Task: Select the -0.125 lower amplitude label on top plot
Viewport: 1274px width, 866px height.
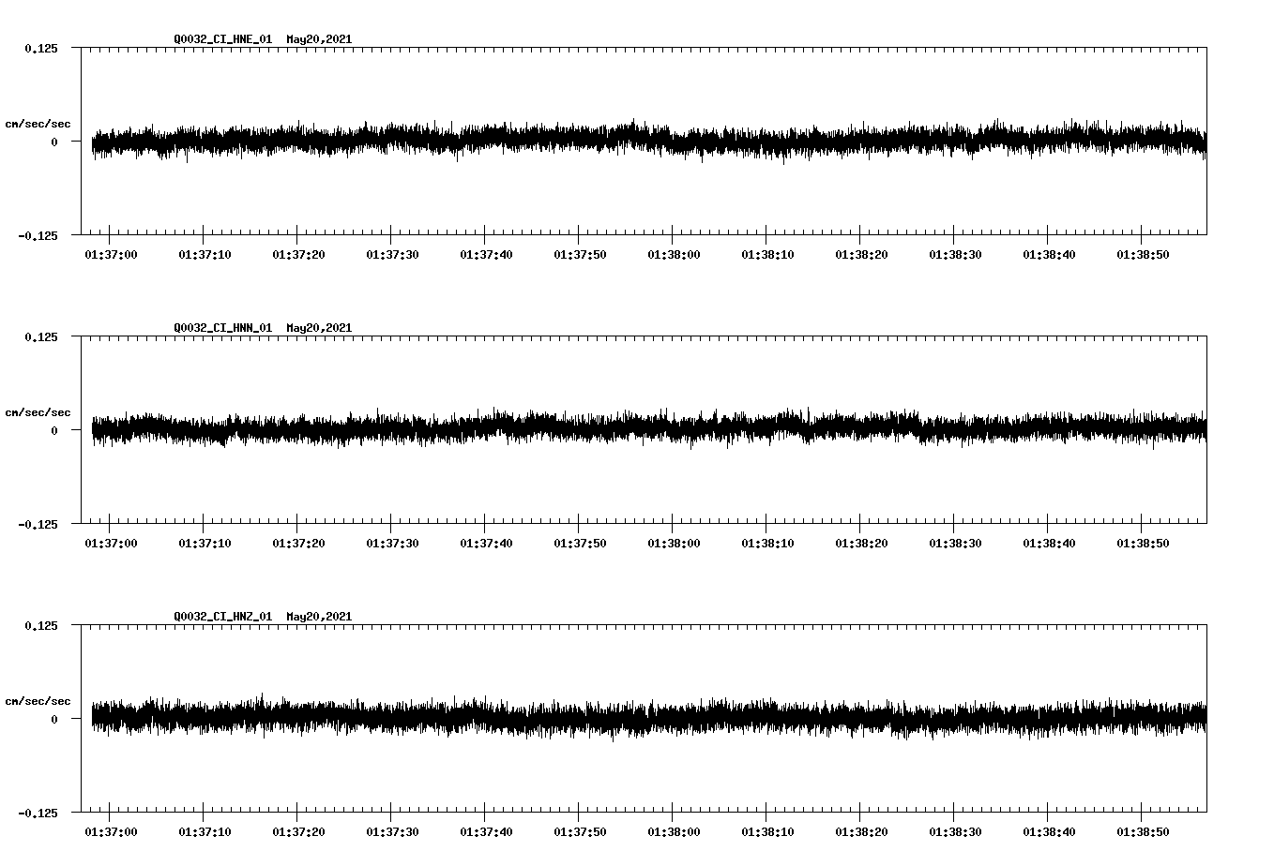Action: pos(36,235)
